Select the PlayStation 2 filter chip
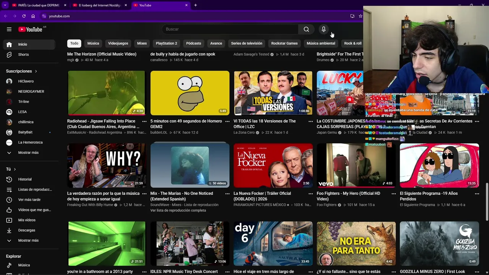The width and height of the screenshot is (489, 275). 167,43
